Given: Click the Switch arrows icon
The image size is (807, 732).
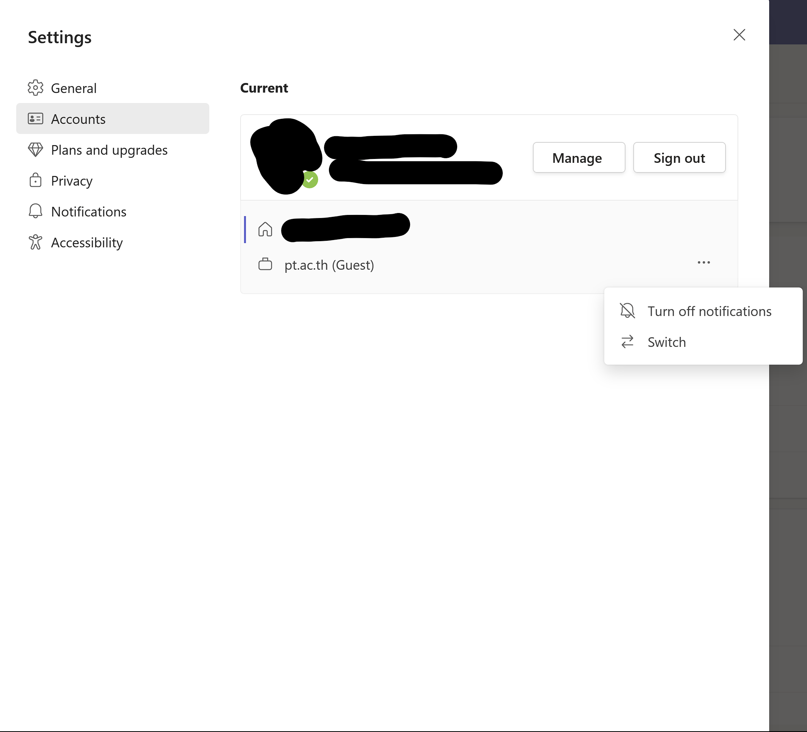Looking at the screenshot, I should coord(627,341).
